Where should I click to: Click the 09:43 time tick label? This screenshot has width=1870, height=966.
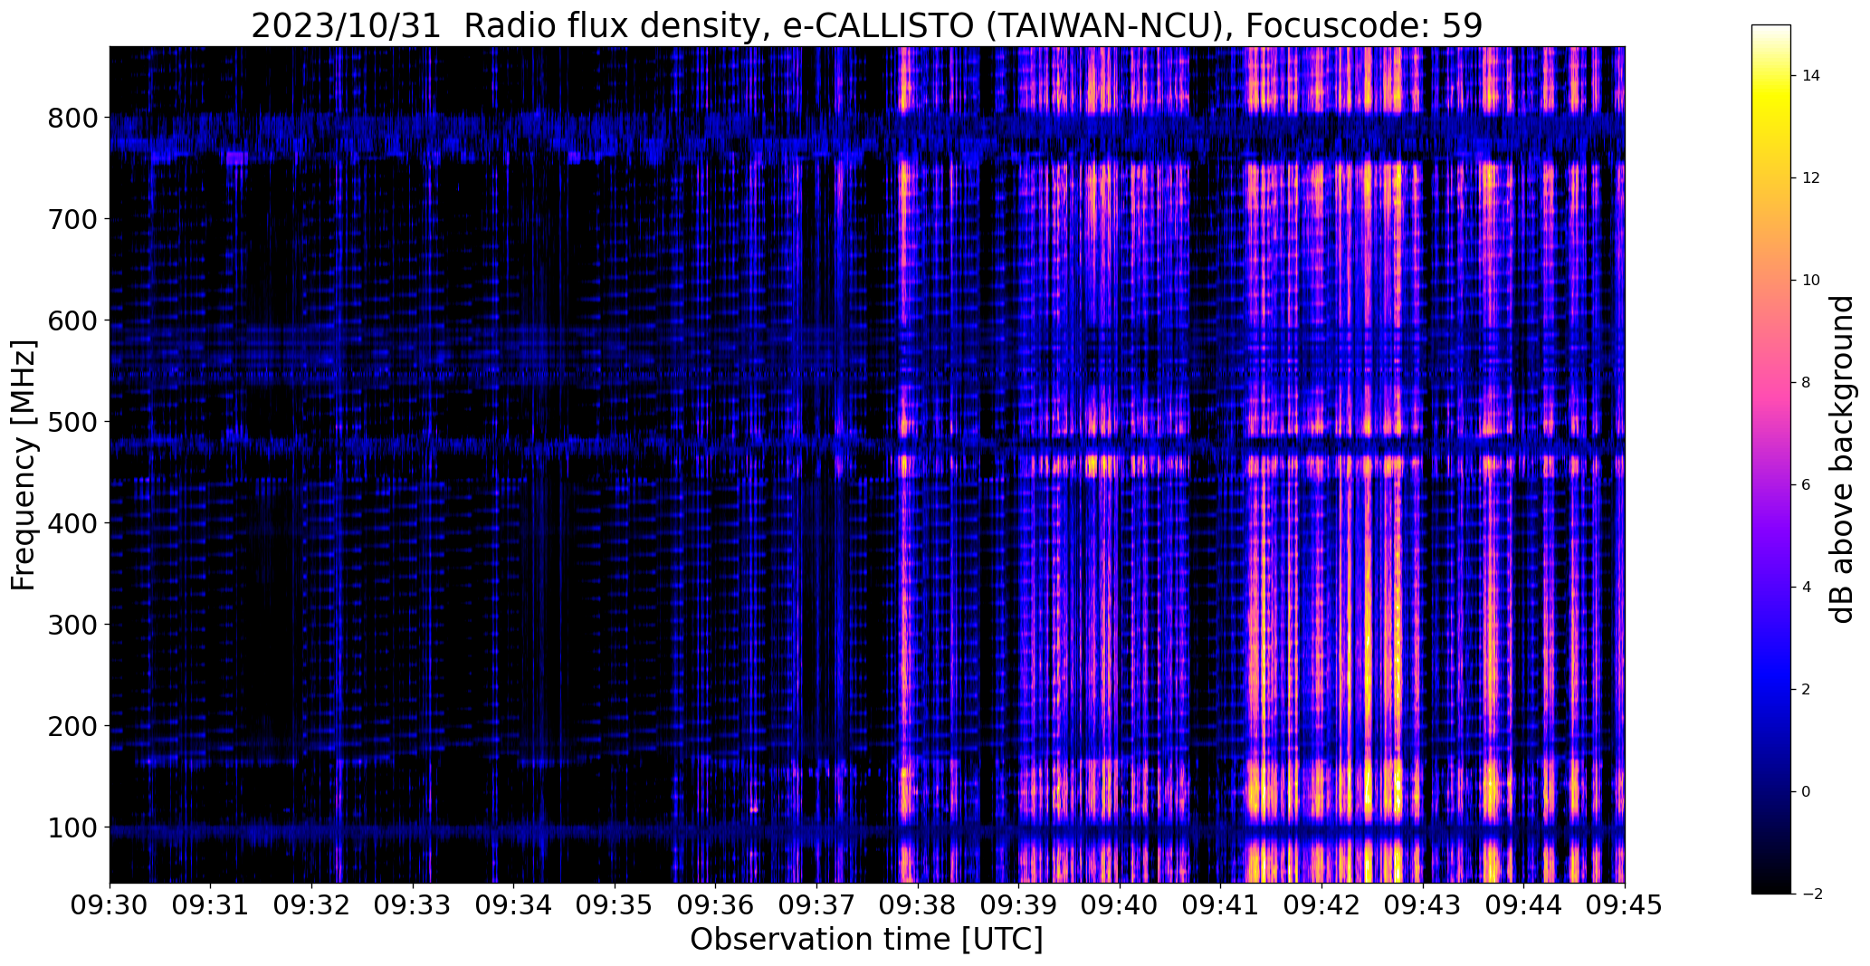click(x=1423, y=905)
